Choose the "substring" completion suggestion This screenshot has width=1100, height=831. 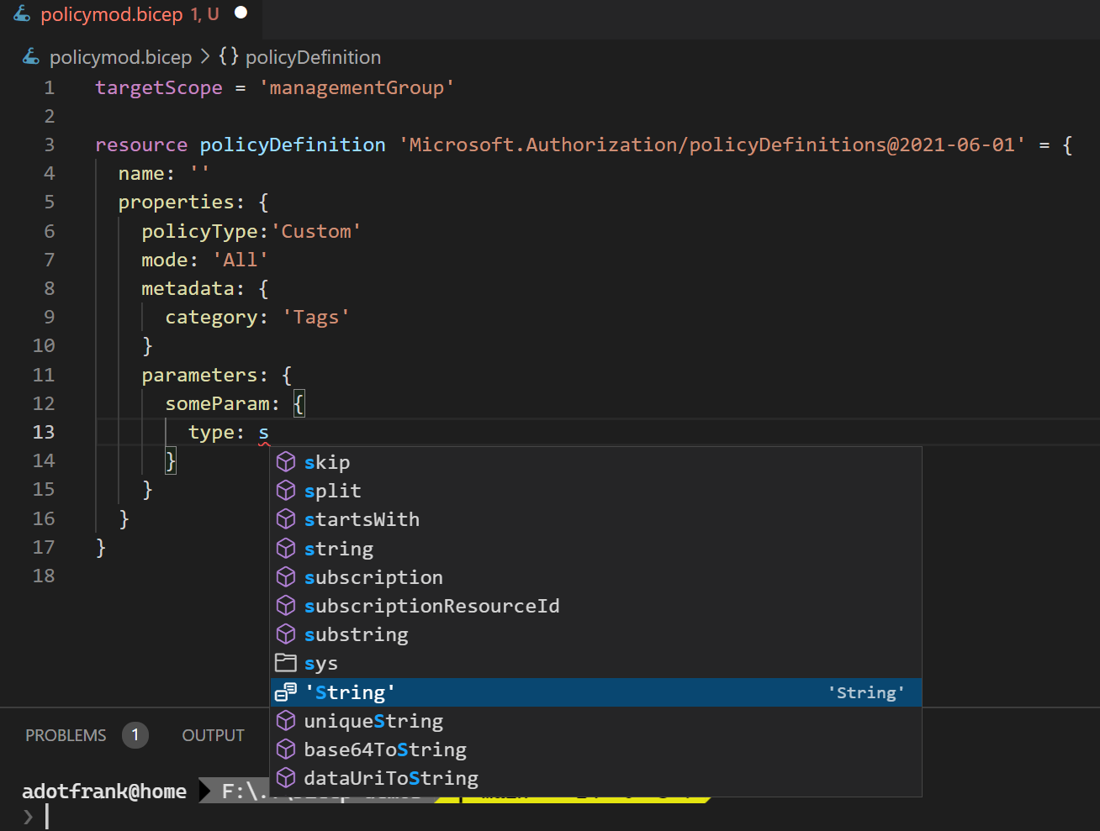(356, 634)
